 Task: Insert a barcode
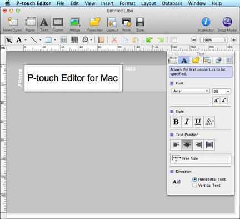(74, 40)
